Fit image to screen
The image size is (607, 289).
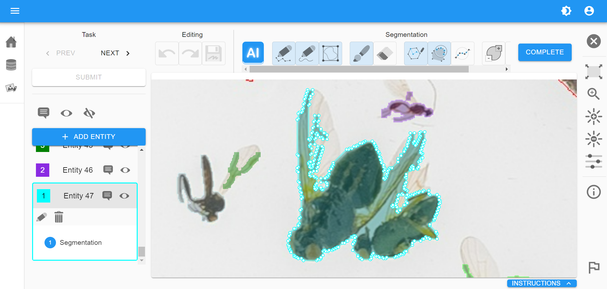594,72
